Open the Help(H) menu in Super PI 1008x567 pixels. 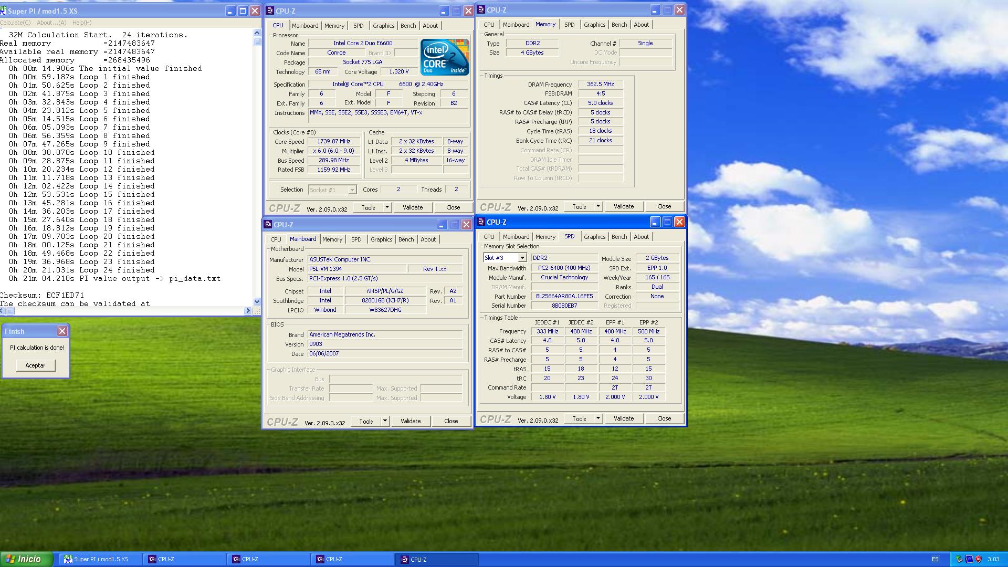pos(82,23)
